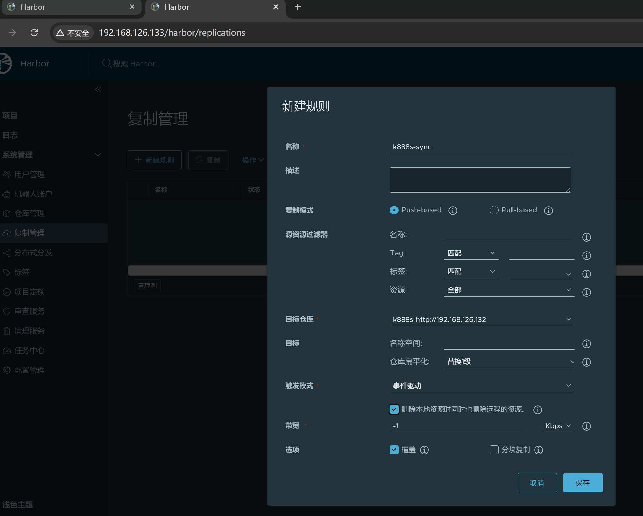This screenshot has width=643, height=516.
Task: Open the 触发模式 dropdown showing 事件驱动
Action: pyautogui.click(x=482, y=386)
